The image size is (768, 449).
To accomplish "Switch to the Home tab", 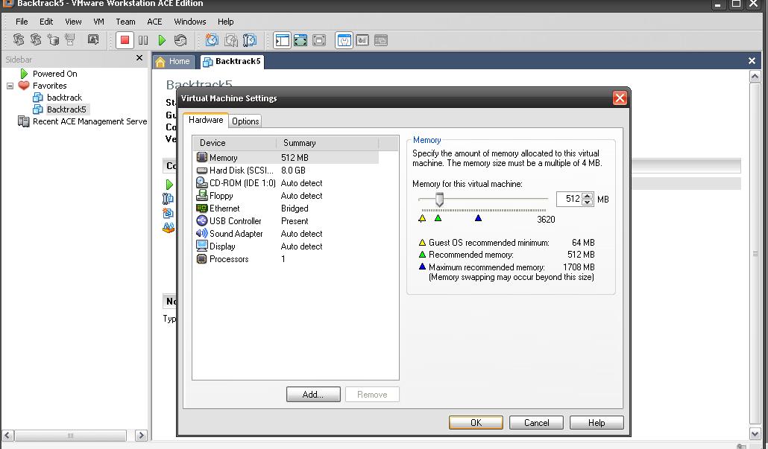I will pyautogui.click(x=174, y=62).
